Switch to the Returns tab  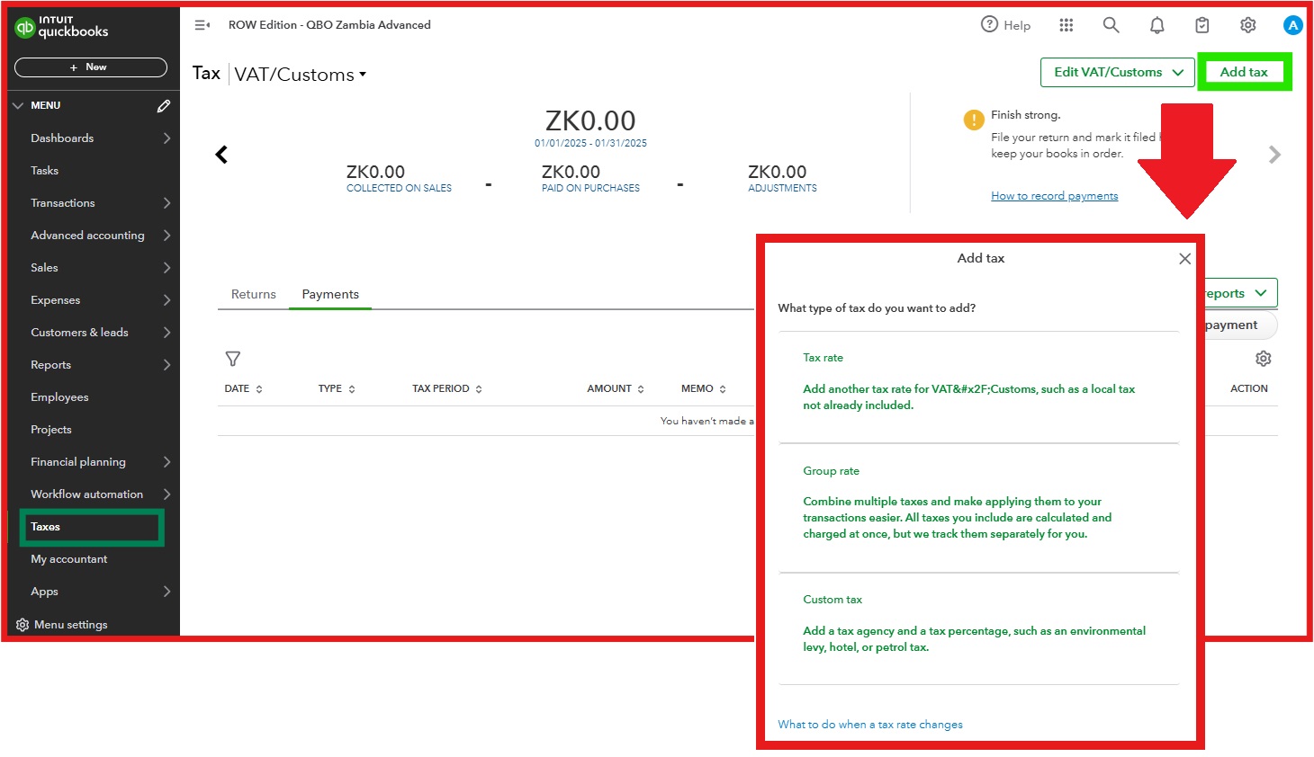pyautogui.click(x=254, y=295)
